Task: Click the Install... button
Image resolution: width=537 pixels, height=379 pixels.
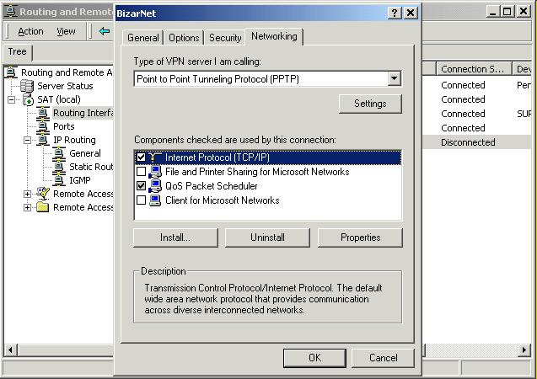Action: coord(175,238)
